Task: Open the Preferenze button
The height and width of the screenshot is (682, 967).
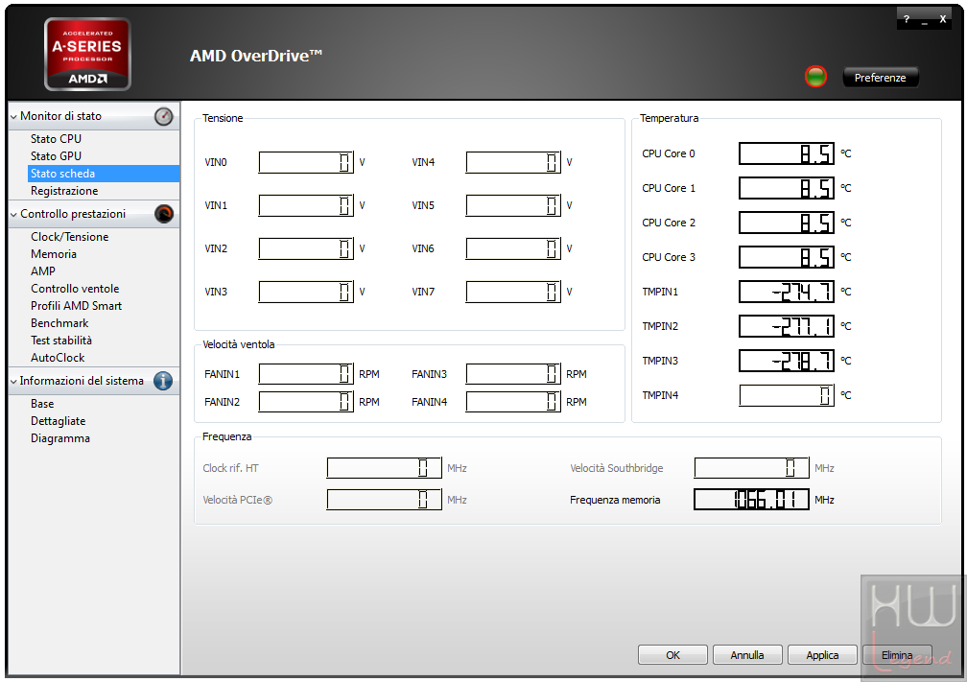Action: point(880,78)
